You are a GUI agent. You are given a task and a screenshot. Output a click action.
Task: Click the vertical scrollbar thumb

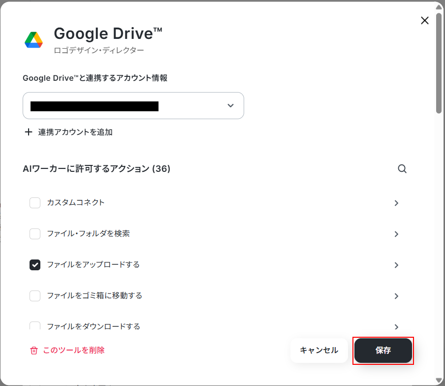(439, 63)
